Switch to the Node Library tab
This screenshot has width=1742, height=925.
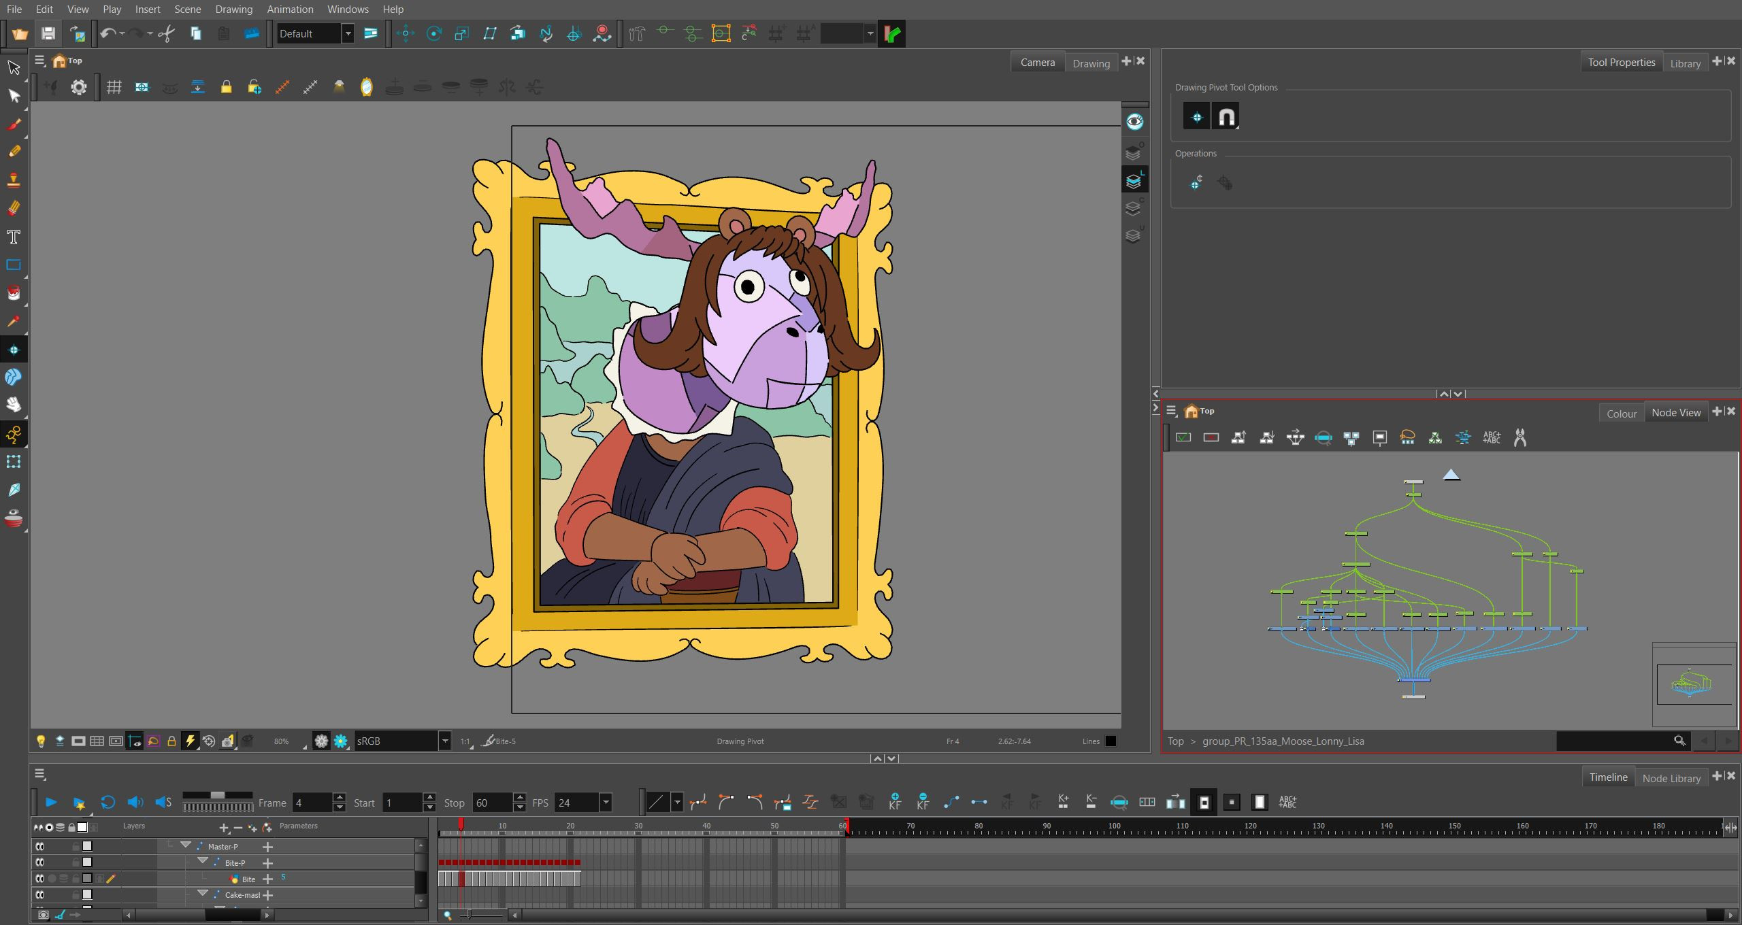pyautogui.click(x=1671, y=778)
